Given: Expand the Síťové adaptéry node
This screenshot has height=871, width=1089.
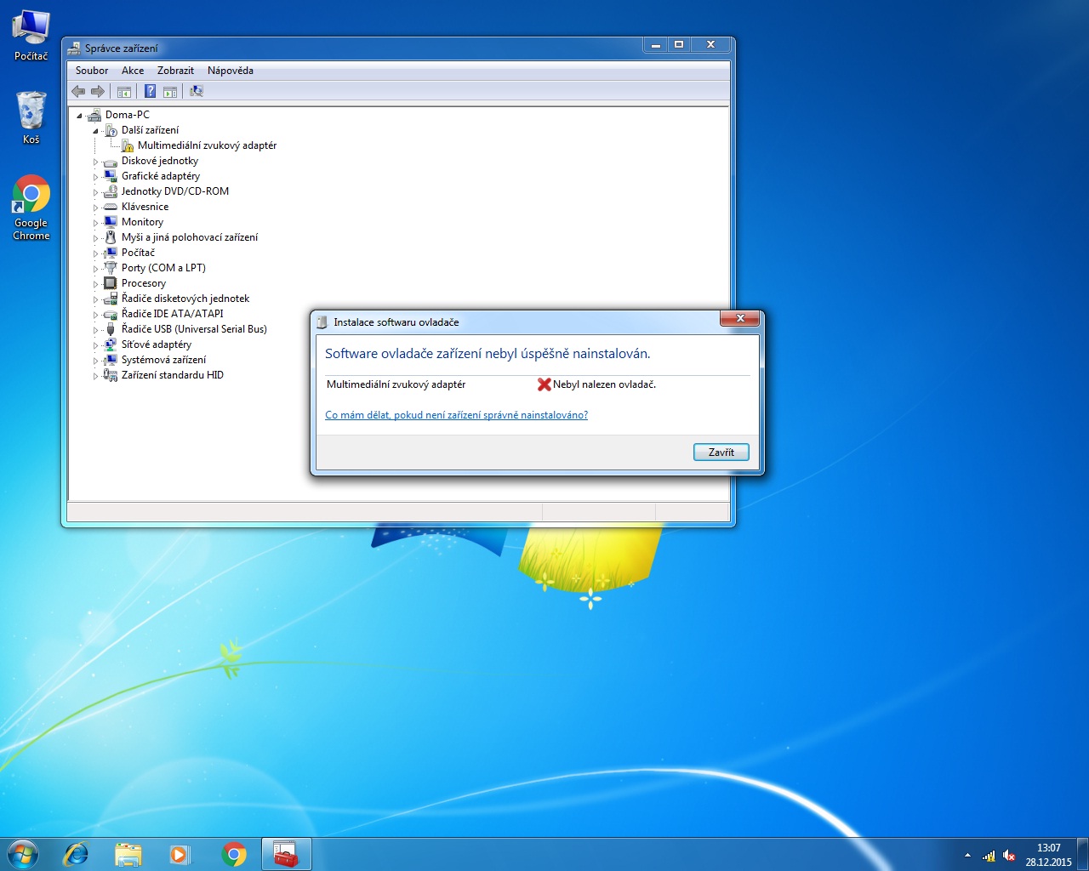Looking at the screenshot, I should (95, 345).
